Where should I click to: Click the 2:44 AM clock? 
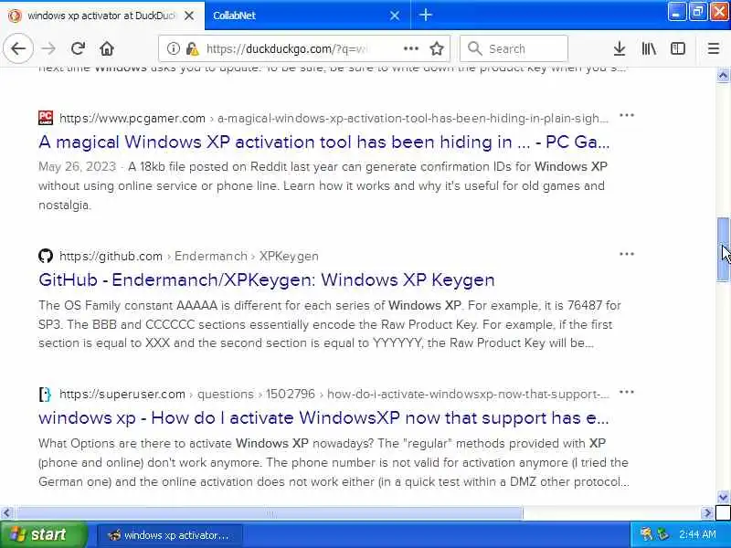697,534
